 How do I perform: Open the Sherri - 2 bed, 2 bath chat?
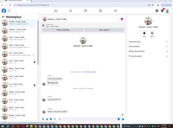(19, 39)
